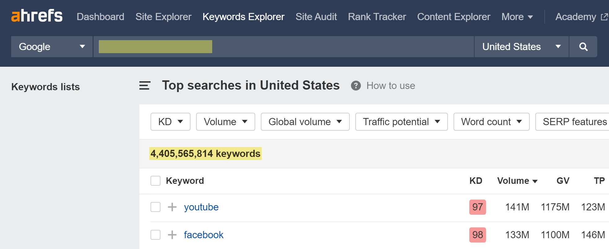Screen dimensions: 609x249
Task: Click the Academy external link icon
Action: [604, 17]
